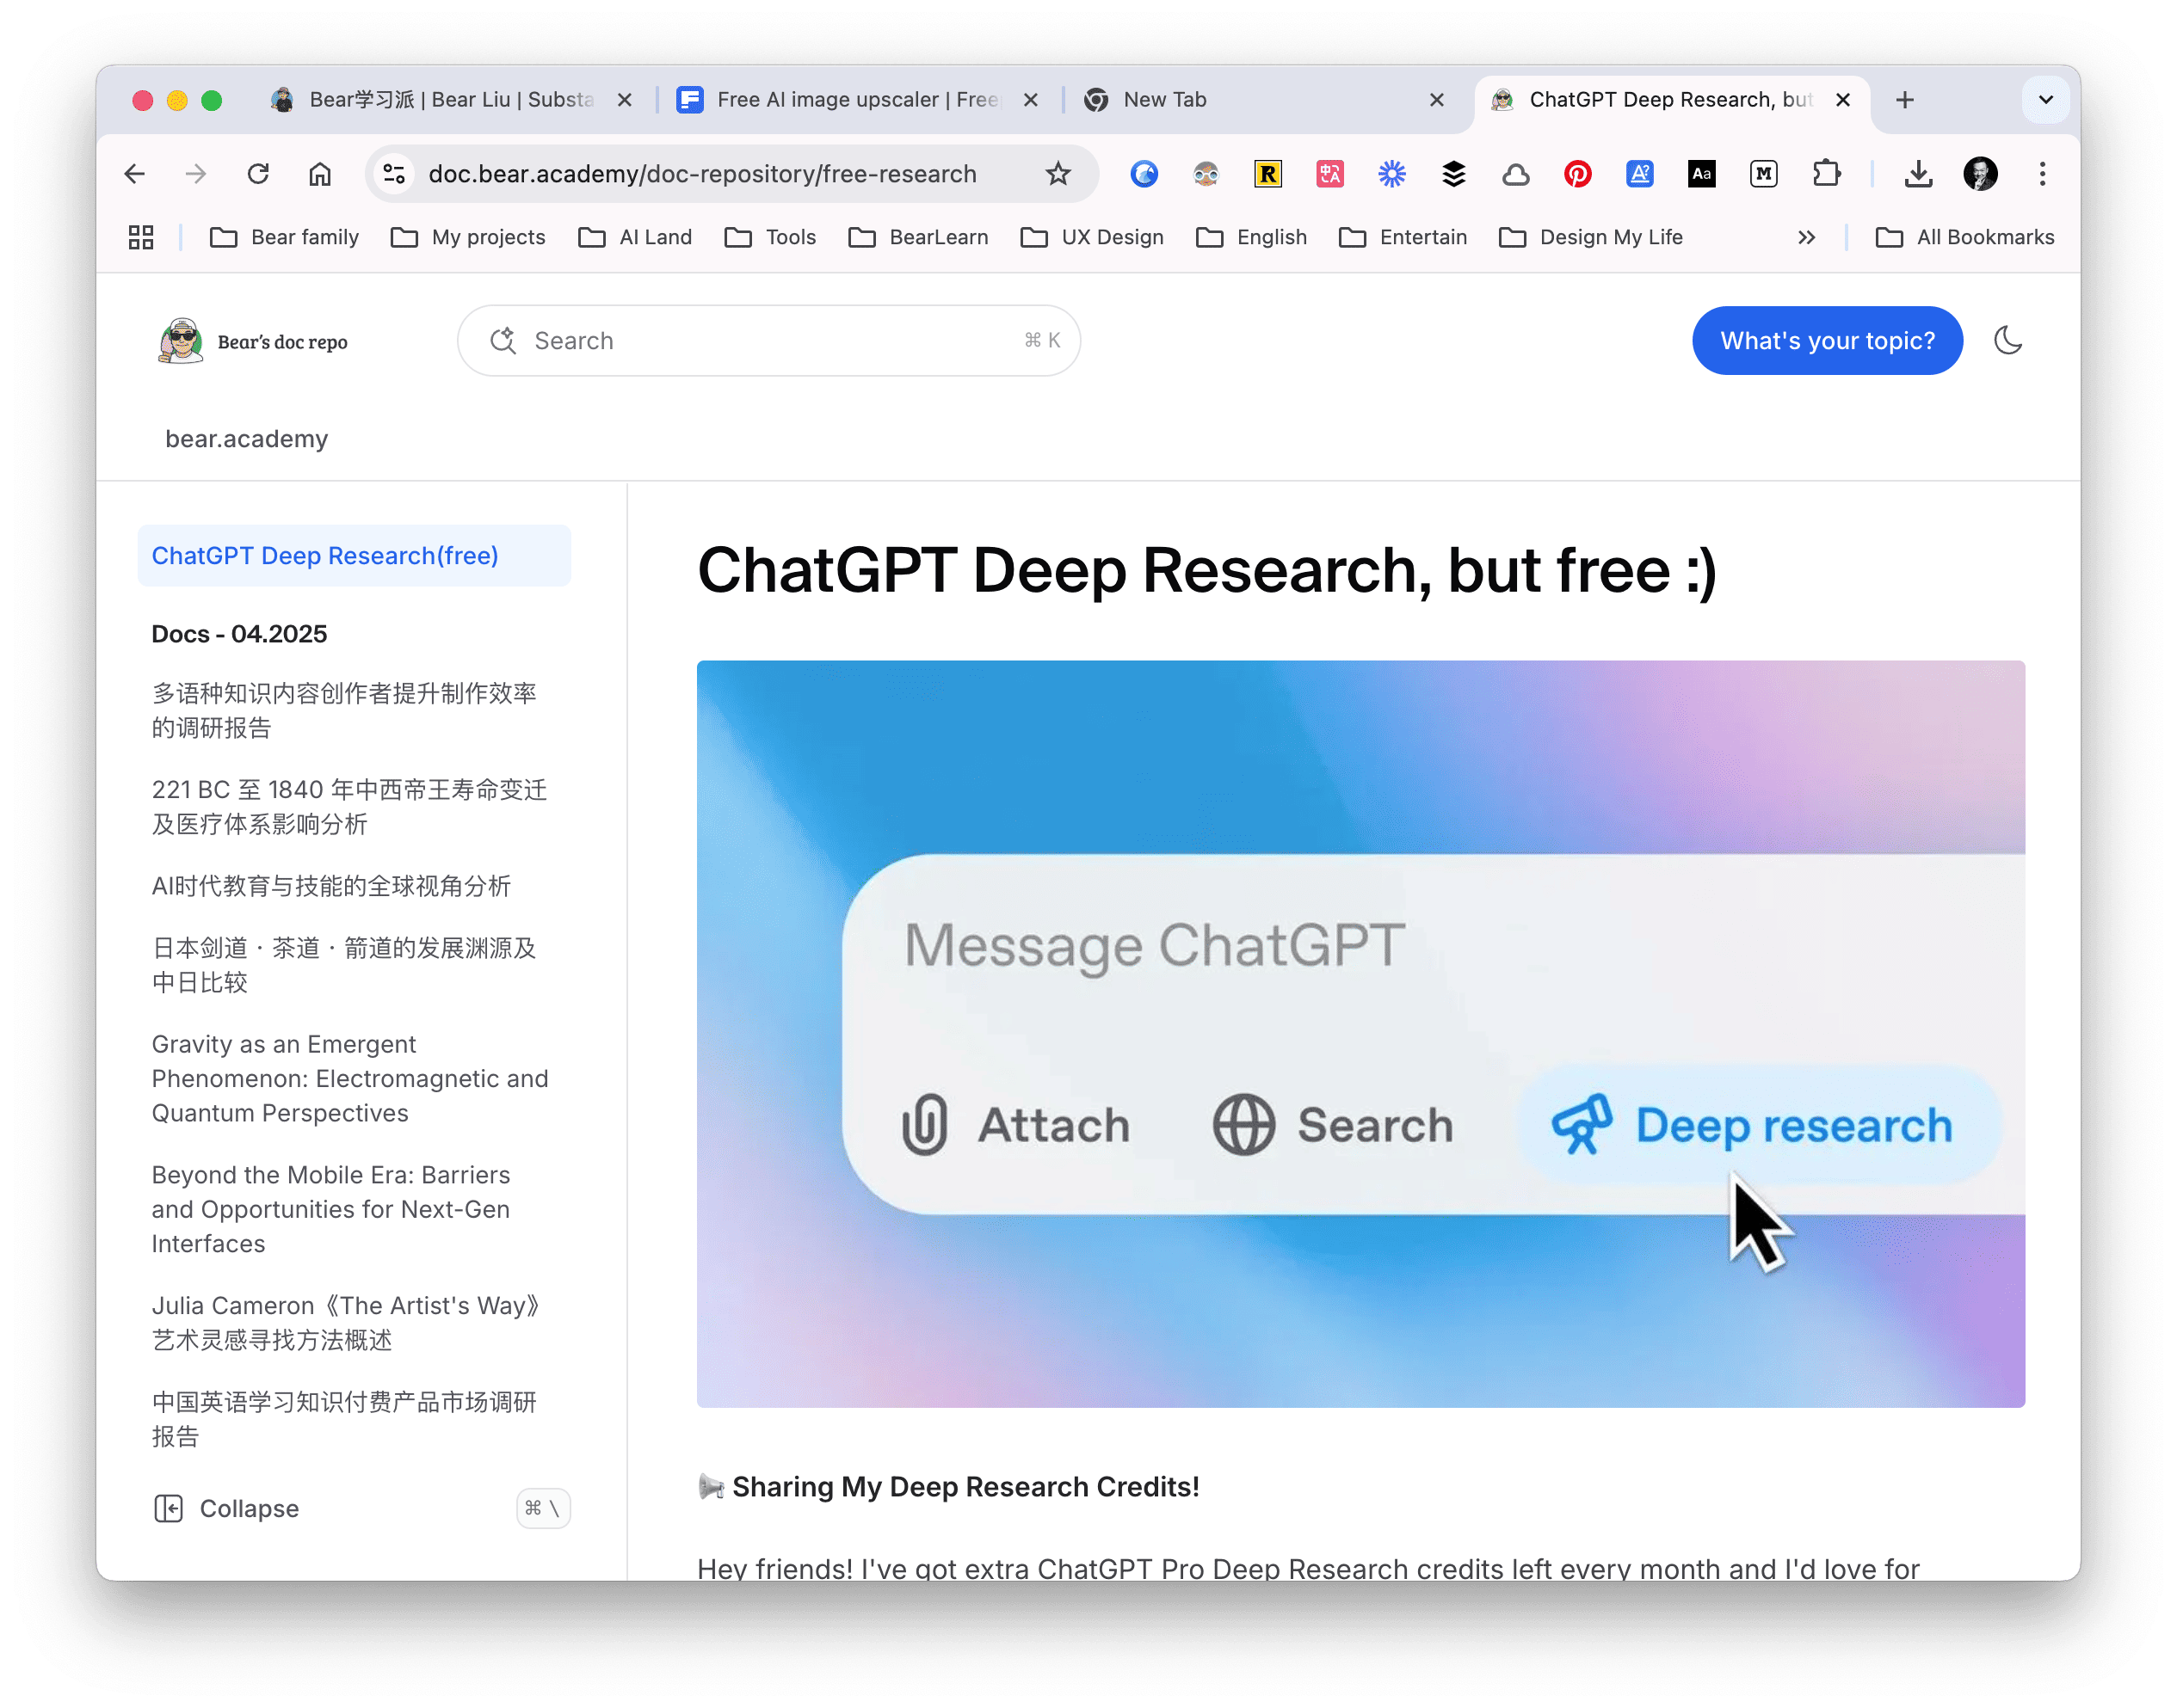Viewport: 2177px width, 1708px height.
Task: Focus the docs Search field
Action: (768, 341)
